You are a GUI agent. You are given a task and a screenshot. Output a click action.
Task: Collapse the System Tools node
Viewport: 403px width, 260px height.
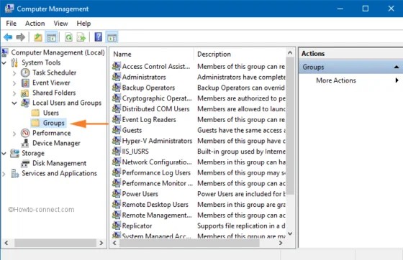(4, 62)
